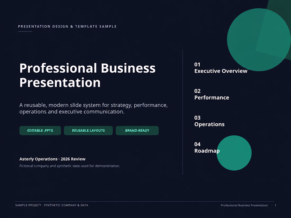Click the footer Professional Business Presentation label

tap(244, 205)
